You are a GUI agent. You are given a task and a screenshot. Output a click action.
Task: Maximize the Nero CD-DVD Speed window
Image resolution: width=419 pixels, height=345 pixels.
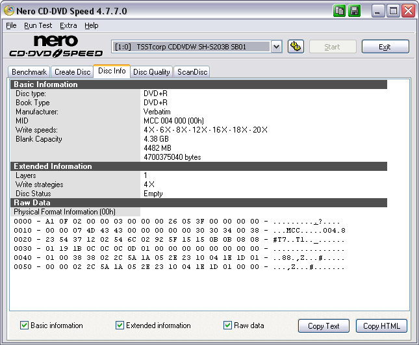(393, 11)
